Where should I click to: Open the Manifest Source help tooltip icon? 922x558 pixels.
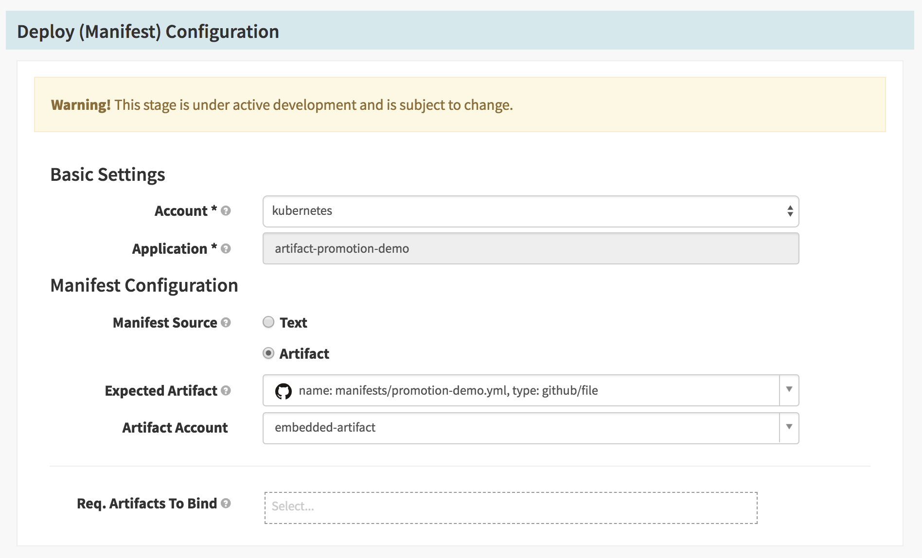click(x=226, y=323)
